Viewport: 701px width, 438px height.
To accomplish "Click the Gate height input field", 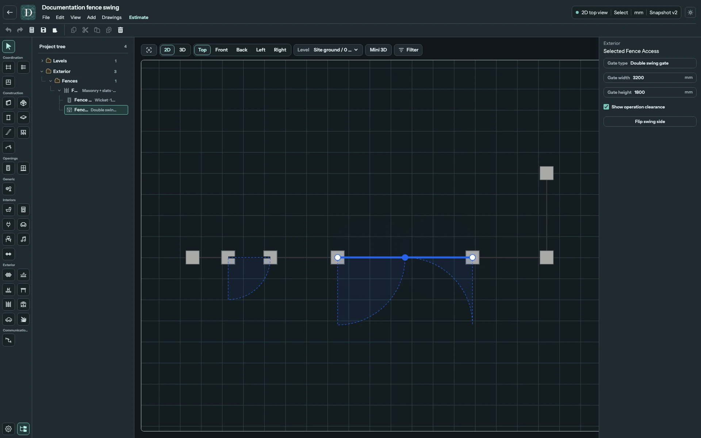I will pos(650,92).
